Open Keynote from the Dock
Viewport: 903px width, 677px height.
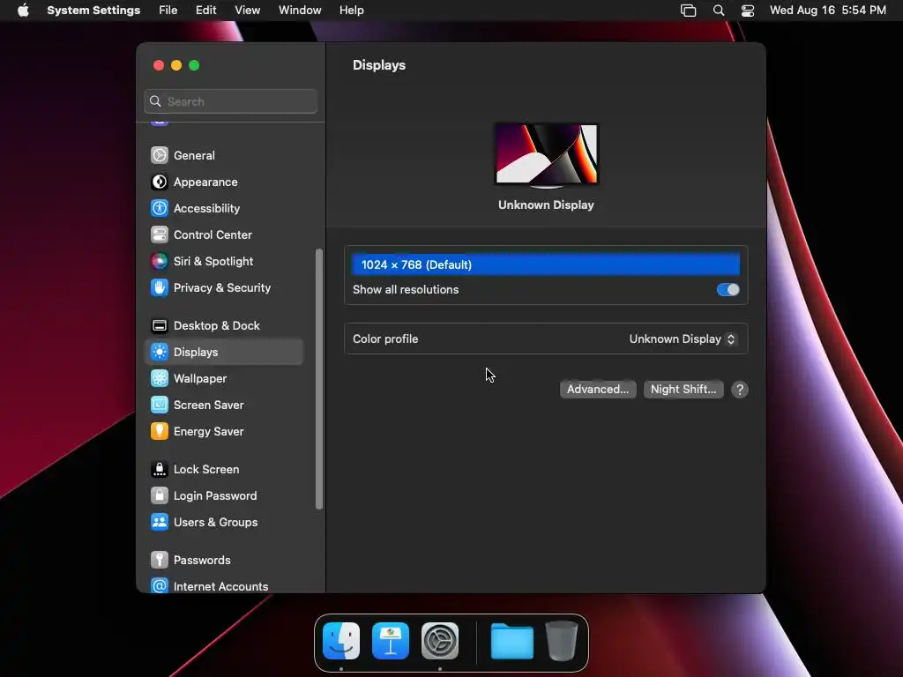[391, 641]
